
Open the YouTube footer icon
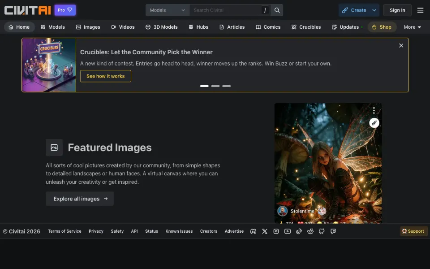288,231
